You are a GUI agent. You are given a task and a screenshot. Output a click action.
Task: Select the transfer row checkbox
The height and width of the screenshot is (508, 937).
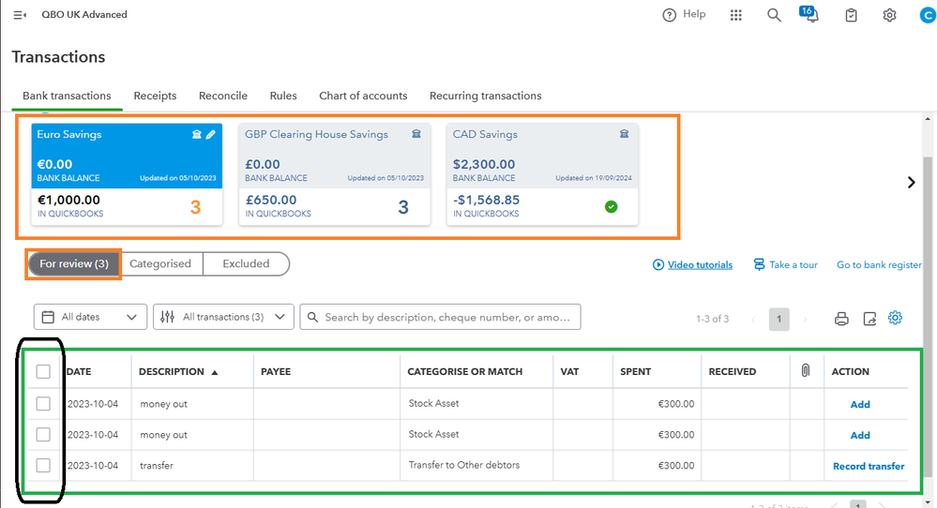pos(43,466)
